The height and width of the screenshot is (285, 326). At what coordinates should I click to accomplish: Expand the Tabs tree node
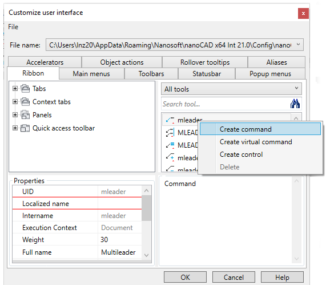[15, 89]
